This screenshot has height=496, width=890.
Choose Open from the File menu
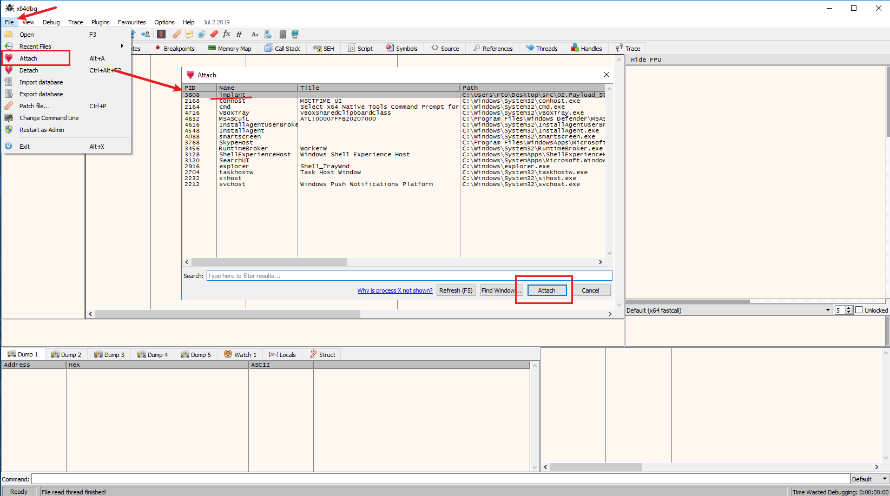pyautogui.click(x=66, y=35)
